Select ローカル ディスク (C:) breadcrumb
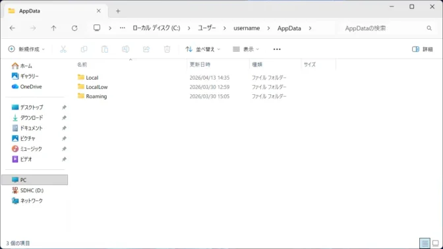443x249 pixels. 156,28
